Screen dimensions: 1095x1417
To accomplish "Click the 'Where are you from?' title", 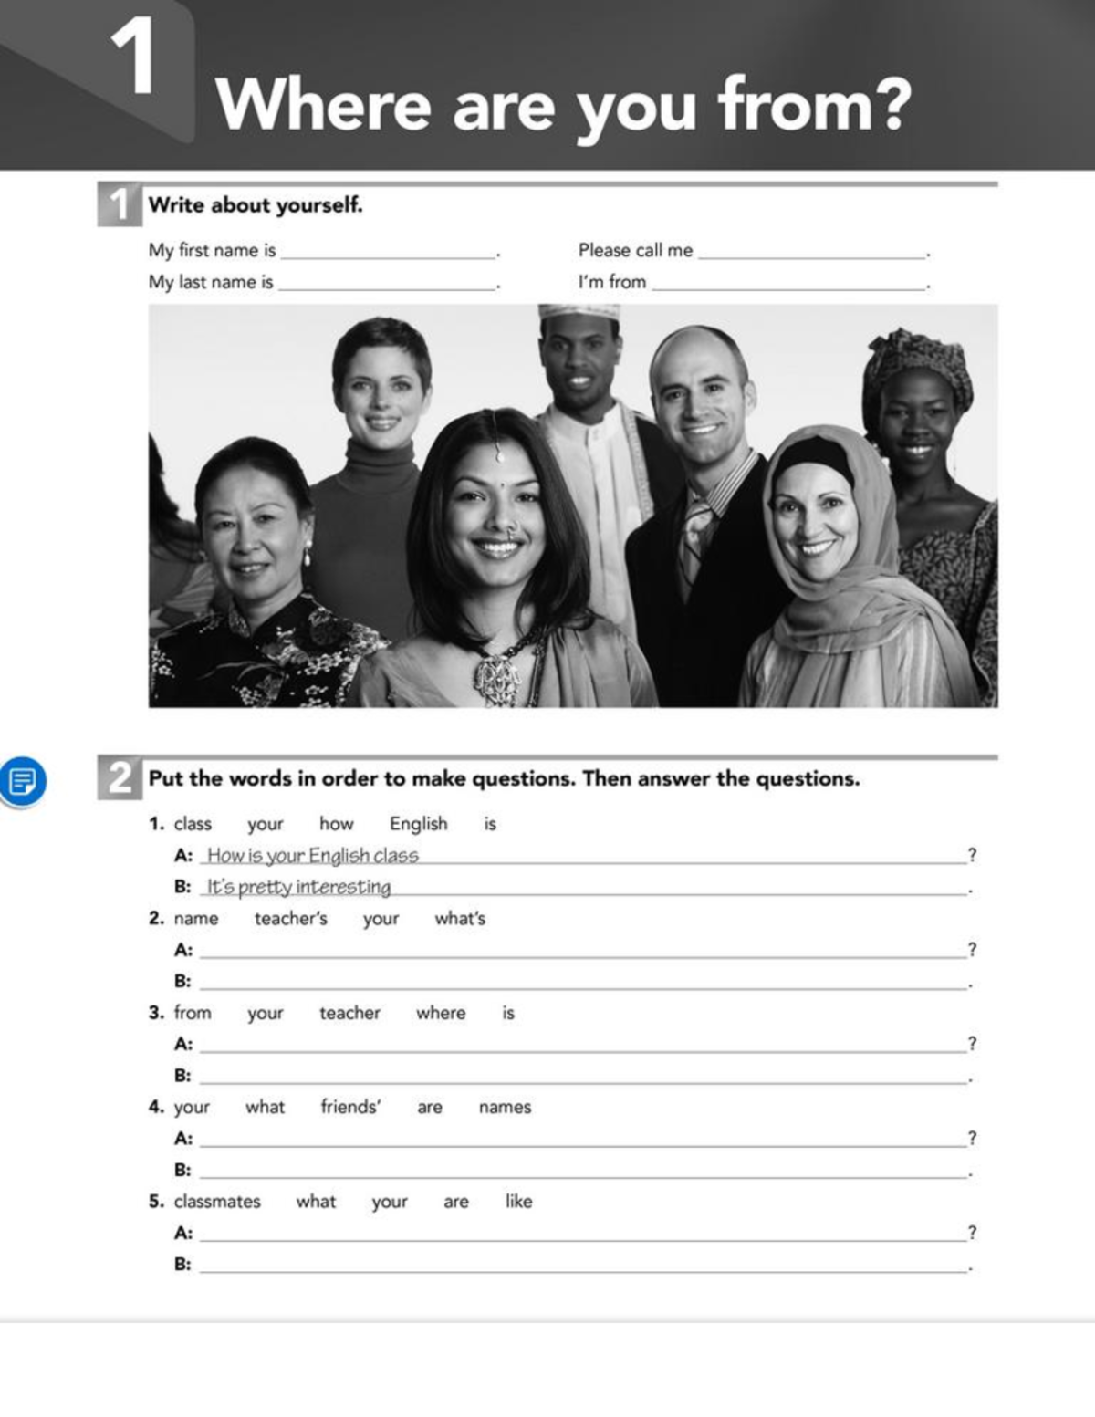I will pos(563,105).
